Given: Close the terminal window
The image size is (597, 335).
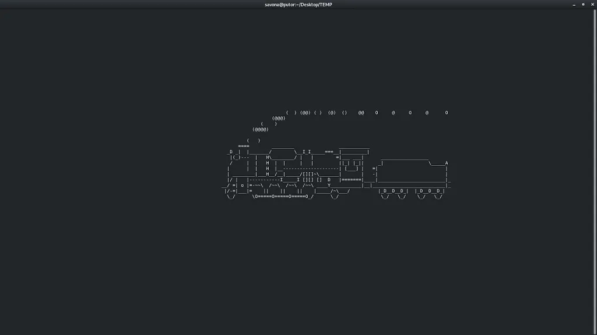Looking at the screenshot, I should click(591, 4).
